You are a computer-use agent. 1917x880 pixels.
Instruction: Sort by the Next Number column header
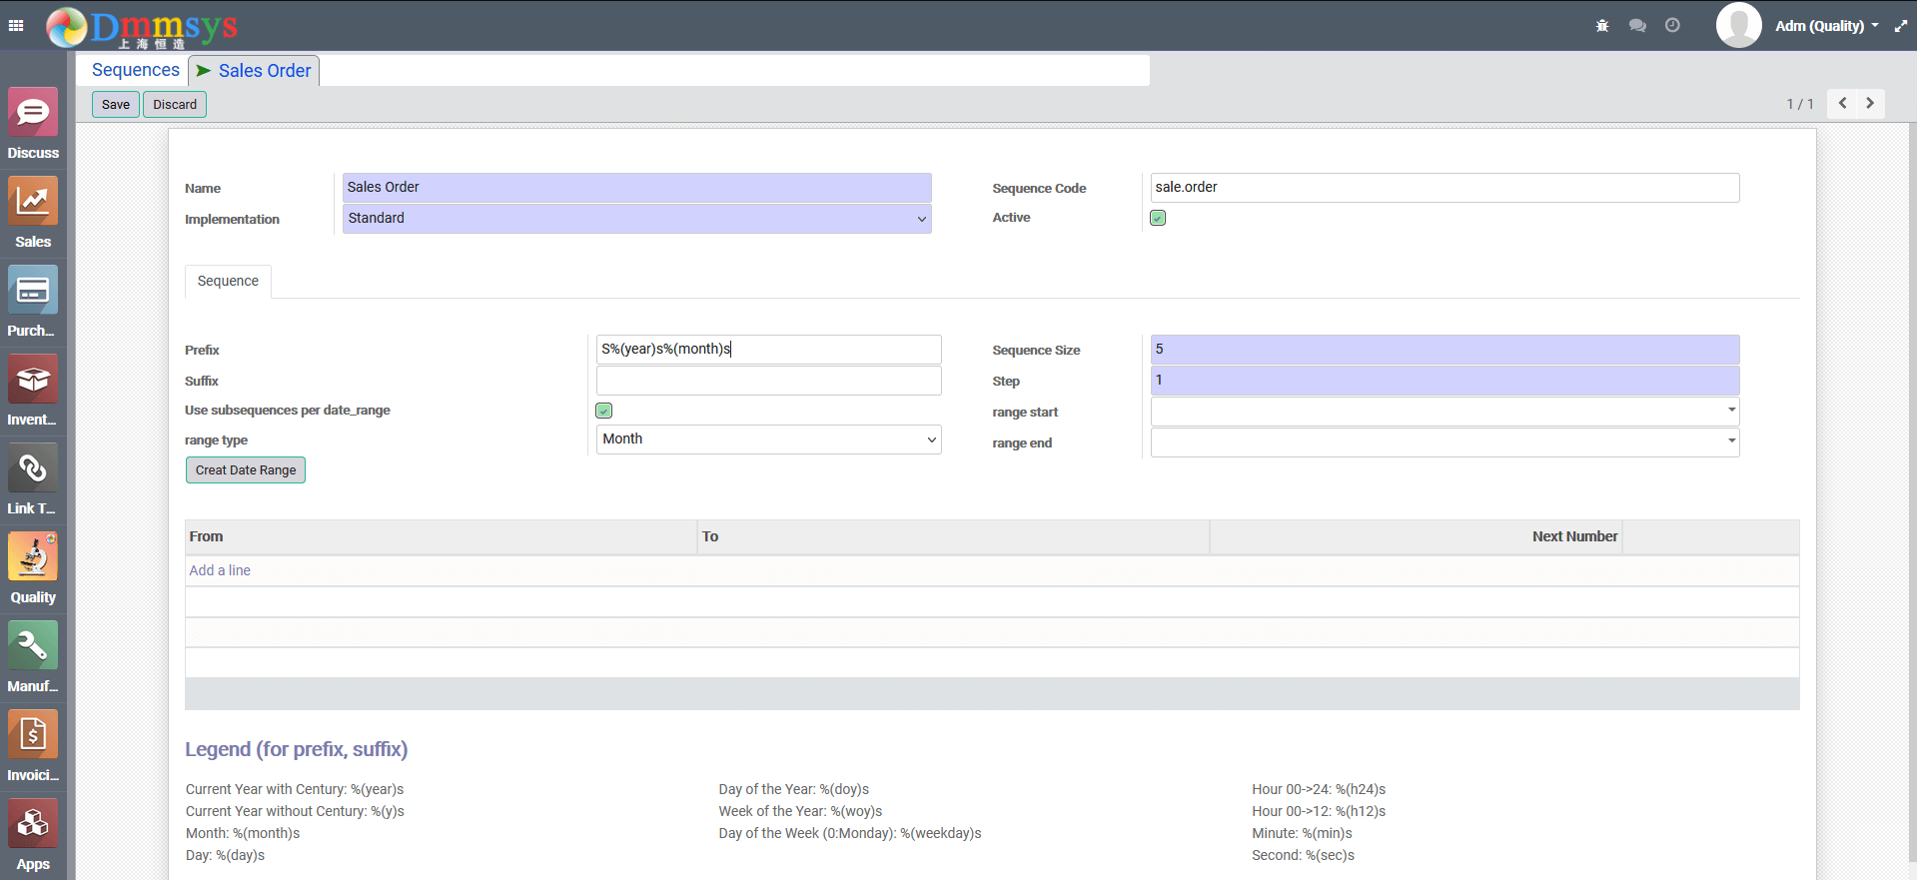point(1416,536)
